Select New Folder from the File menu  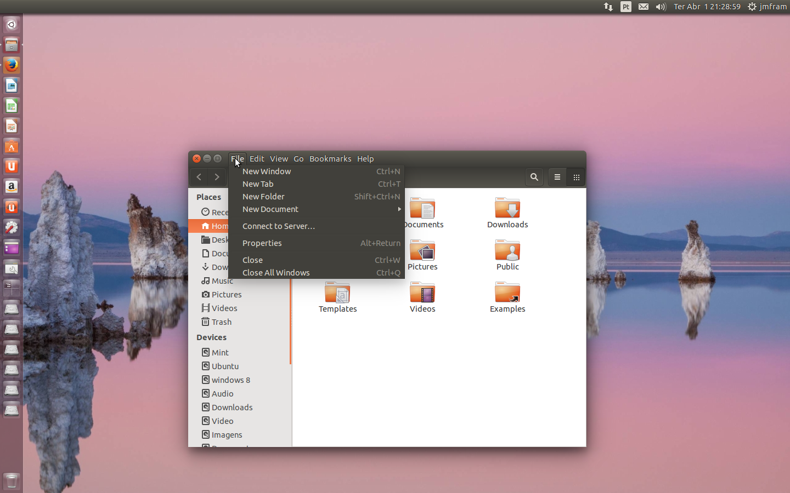click(x=263, y=196)
